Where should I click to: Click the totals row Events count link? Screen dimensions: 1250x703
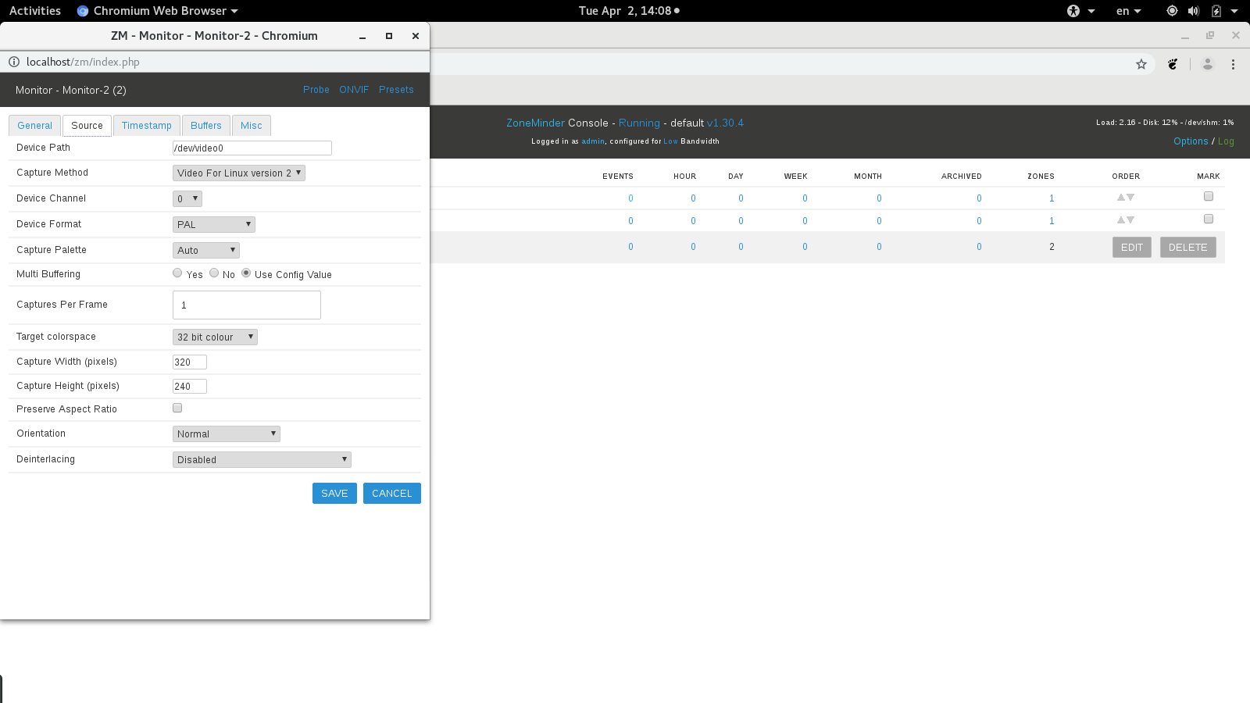point(630,247)
